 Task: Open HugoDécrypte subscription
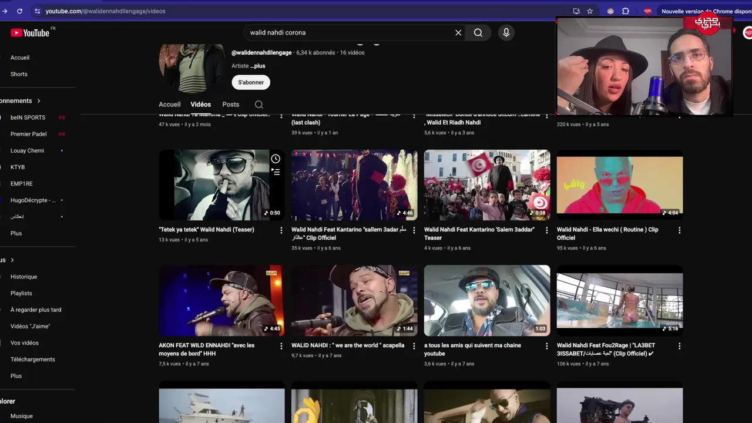coord(33,200)
